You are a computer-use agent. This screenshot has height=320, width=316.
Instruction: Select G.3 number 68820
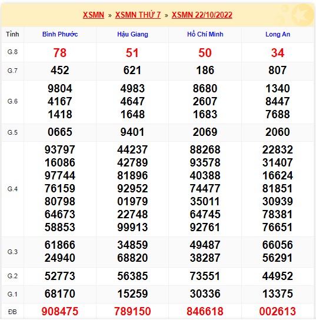coord(132,258)
